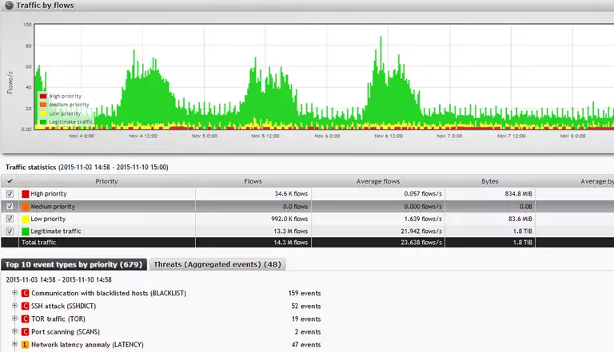Select Top 10 event types by priority tab
This screenshot has height=352, width=614.
pos(73,264)
